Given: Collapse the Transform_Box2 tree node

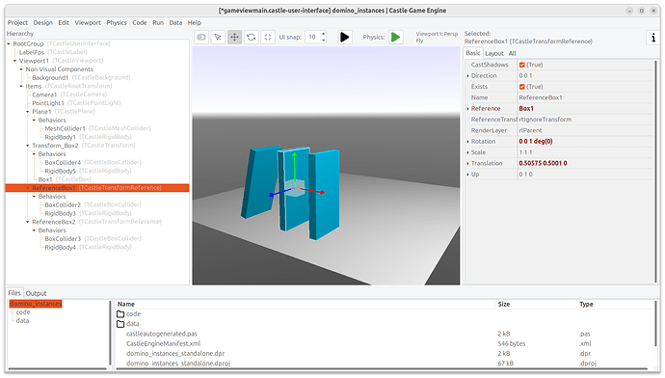Looking at the screenshot, I should 28,146.
